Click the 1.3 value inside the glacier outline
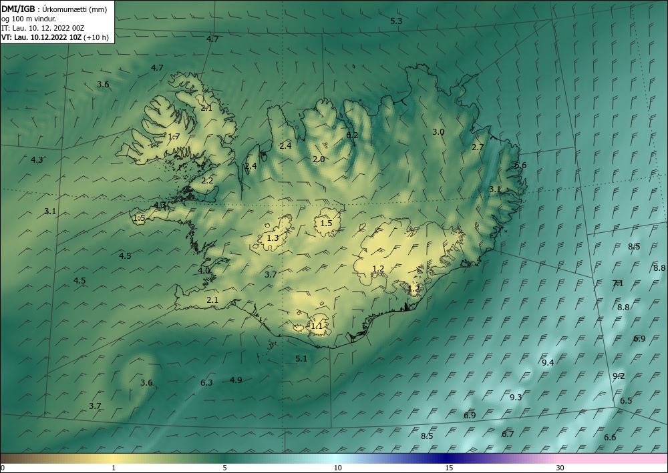The height and width of the screenshot is (473, 668). (x=273, y=238)
